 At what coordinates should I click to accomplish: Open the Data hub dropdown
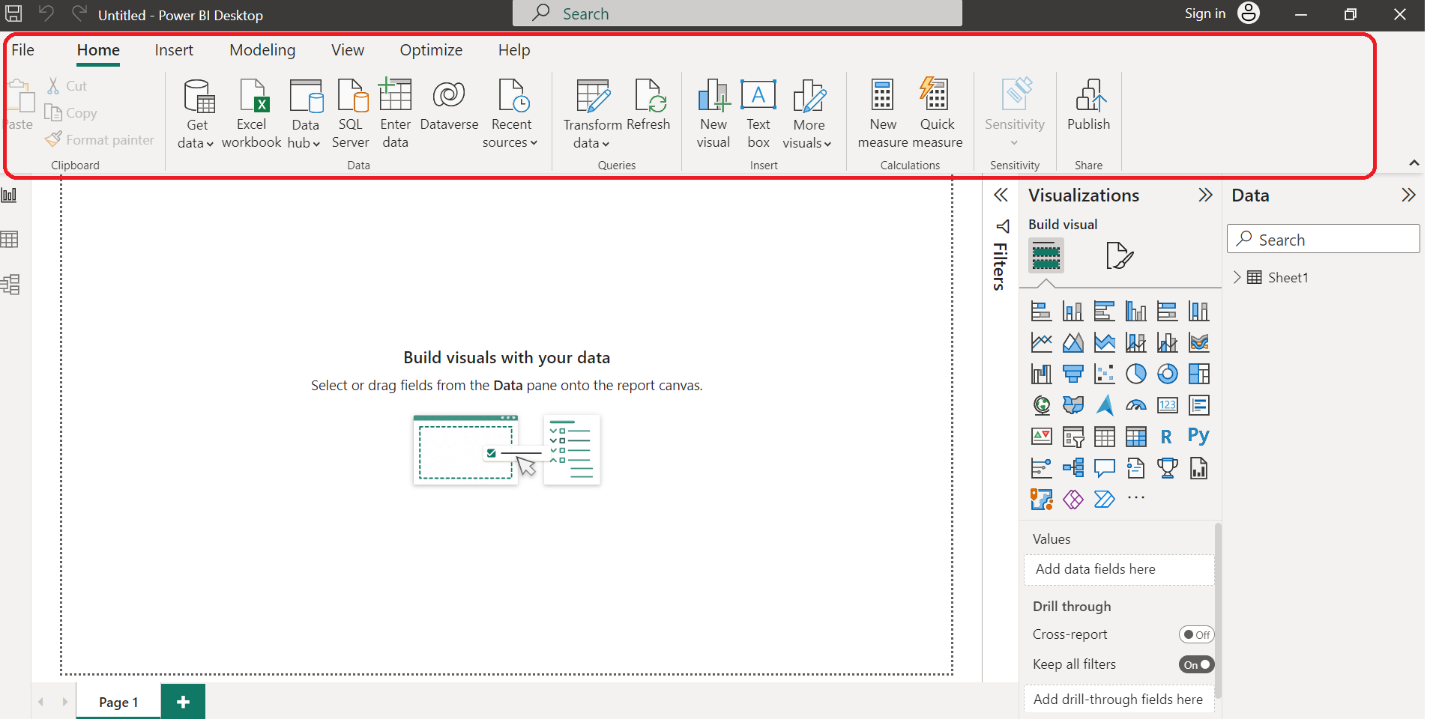click(305, 115)
